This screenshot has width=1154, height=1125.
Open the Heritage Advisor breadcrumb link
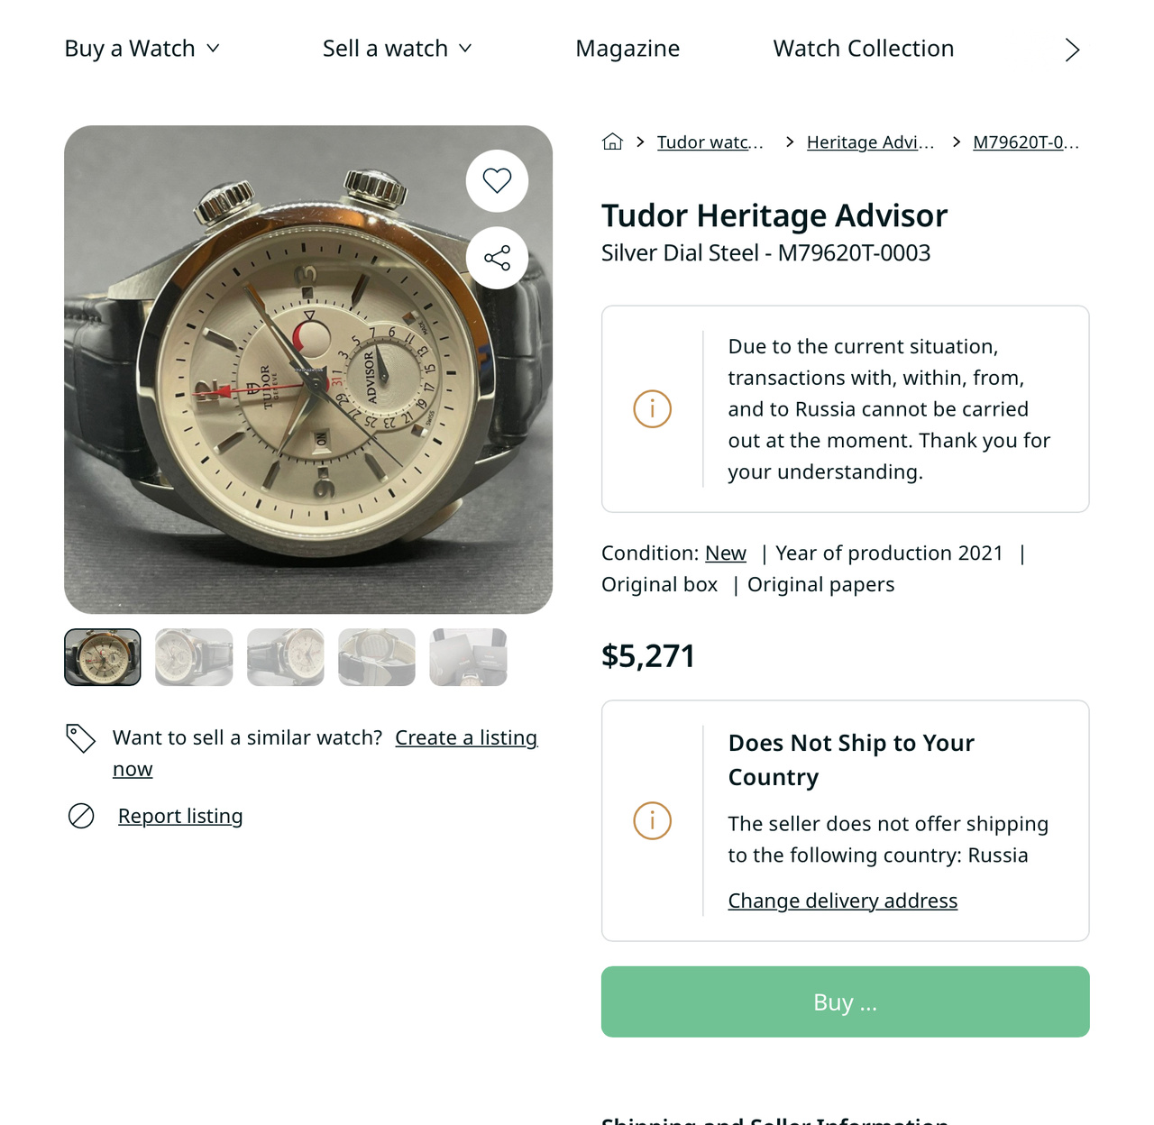point(870,142)
